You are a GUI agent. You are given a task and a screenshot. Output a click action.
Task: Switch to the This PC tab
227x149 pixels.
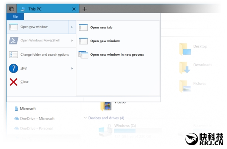[x=48, y=9]
